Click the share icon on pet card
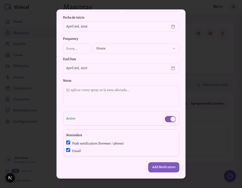Screen dimensions: 242x188 198,34
